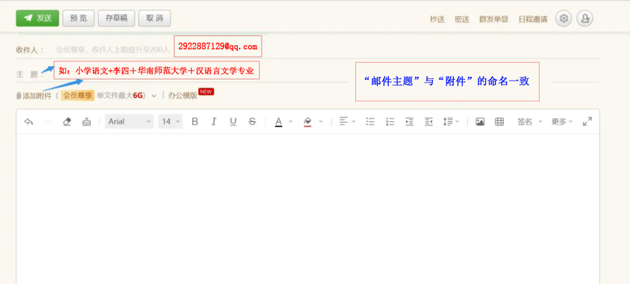The image size is (630, 284).
Task: Click the 会员尊享 membership badge
Action: click(78, 96)
